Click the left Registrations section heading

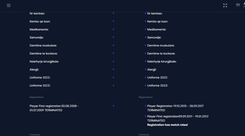point(37,97)
